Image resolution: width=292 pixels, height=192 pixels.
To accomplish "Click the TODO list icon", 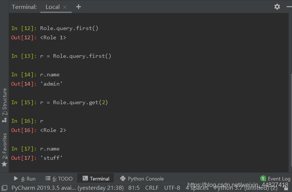I will click(x=48, y=178).
